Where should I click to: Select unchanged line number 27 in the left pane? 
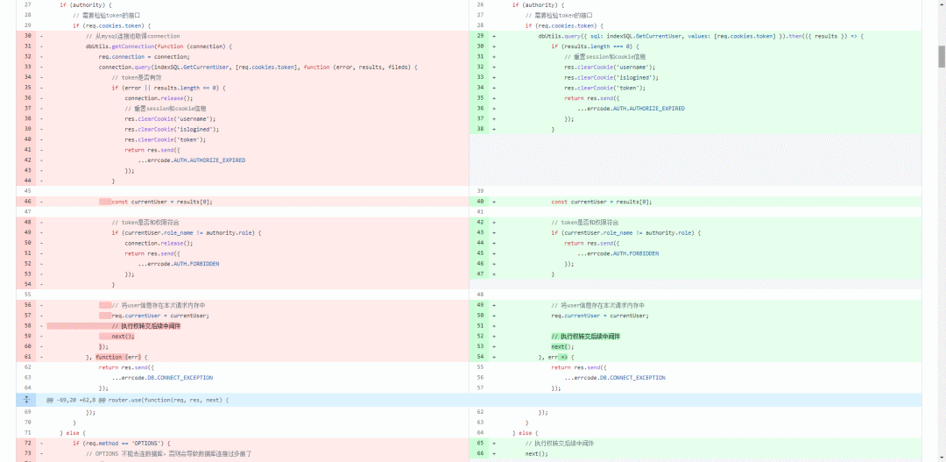click(x=26, y=5)
